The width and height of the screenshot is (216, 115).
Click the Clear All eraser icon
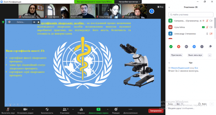210,46
